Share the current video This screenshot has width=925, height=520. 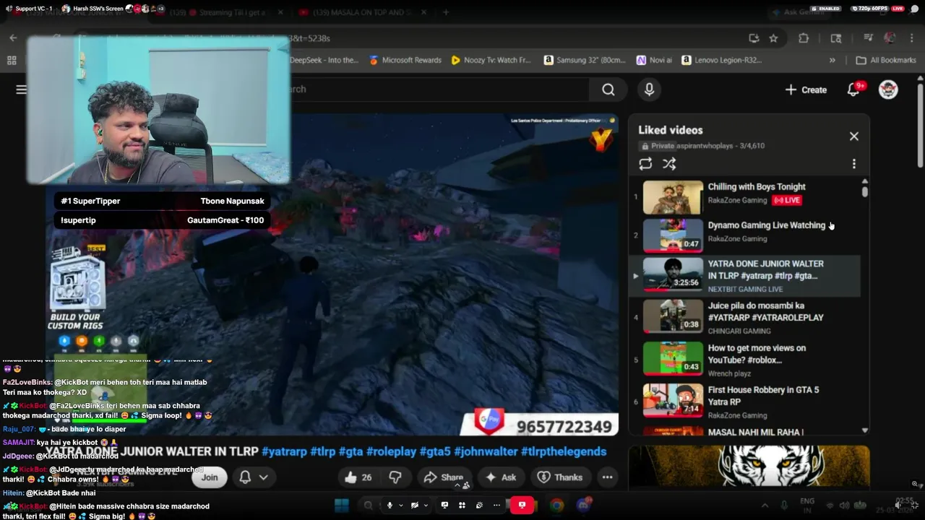[443, 477]
